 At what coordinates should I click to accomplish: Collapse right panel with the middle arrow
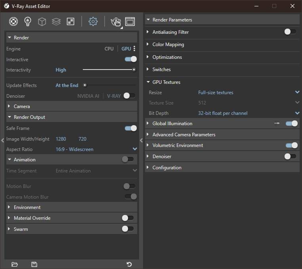click(141, 140)
